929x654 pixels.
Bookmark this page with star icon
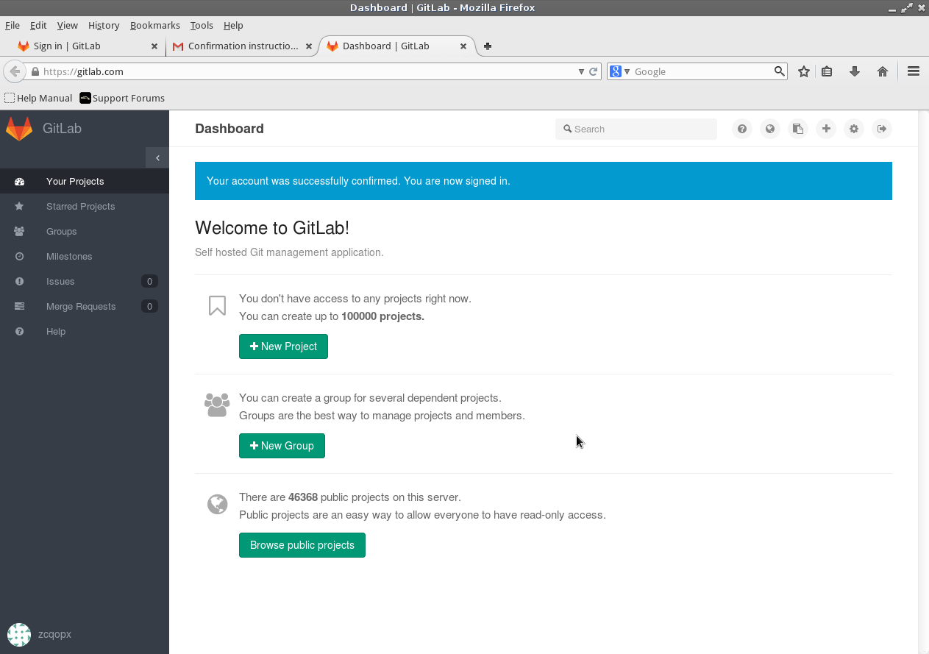[x=804, y=71]
